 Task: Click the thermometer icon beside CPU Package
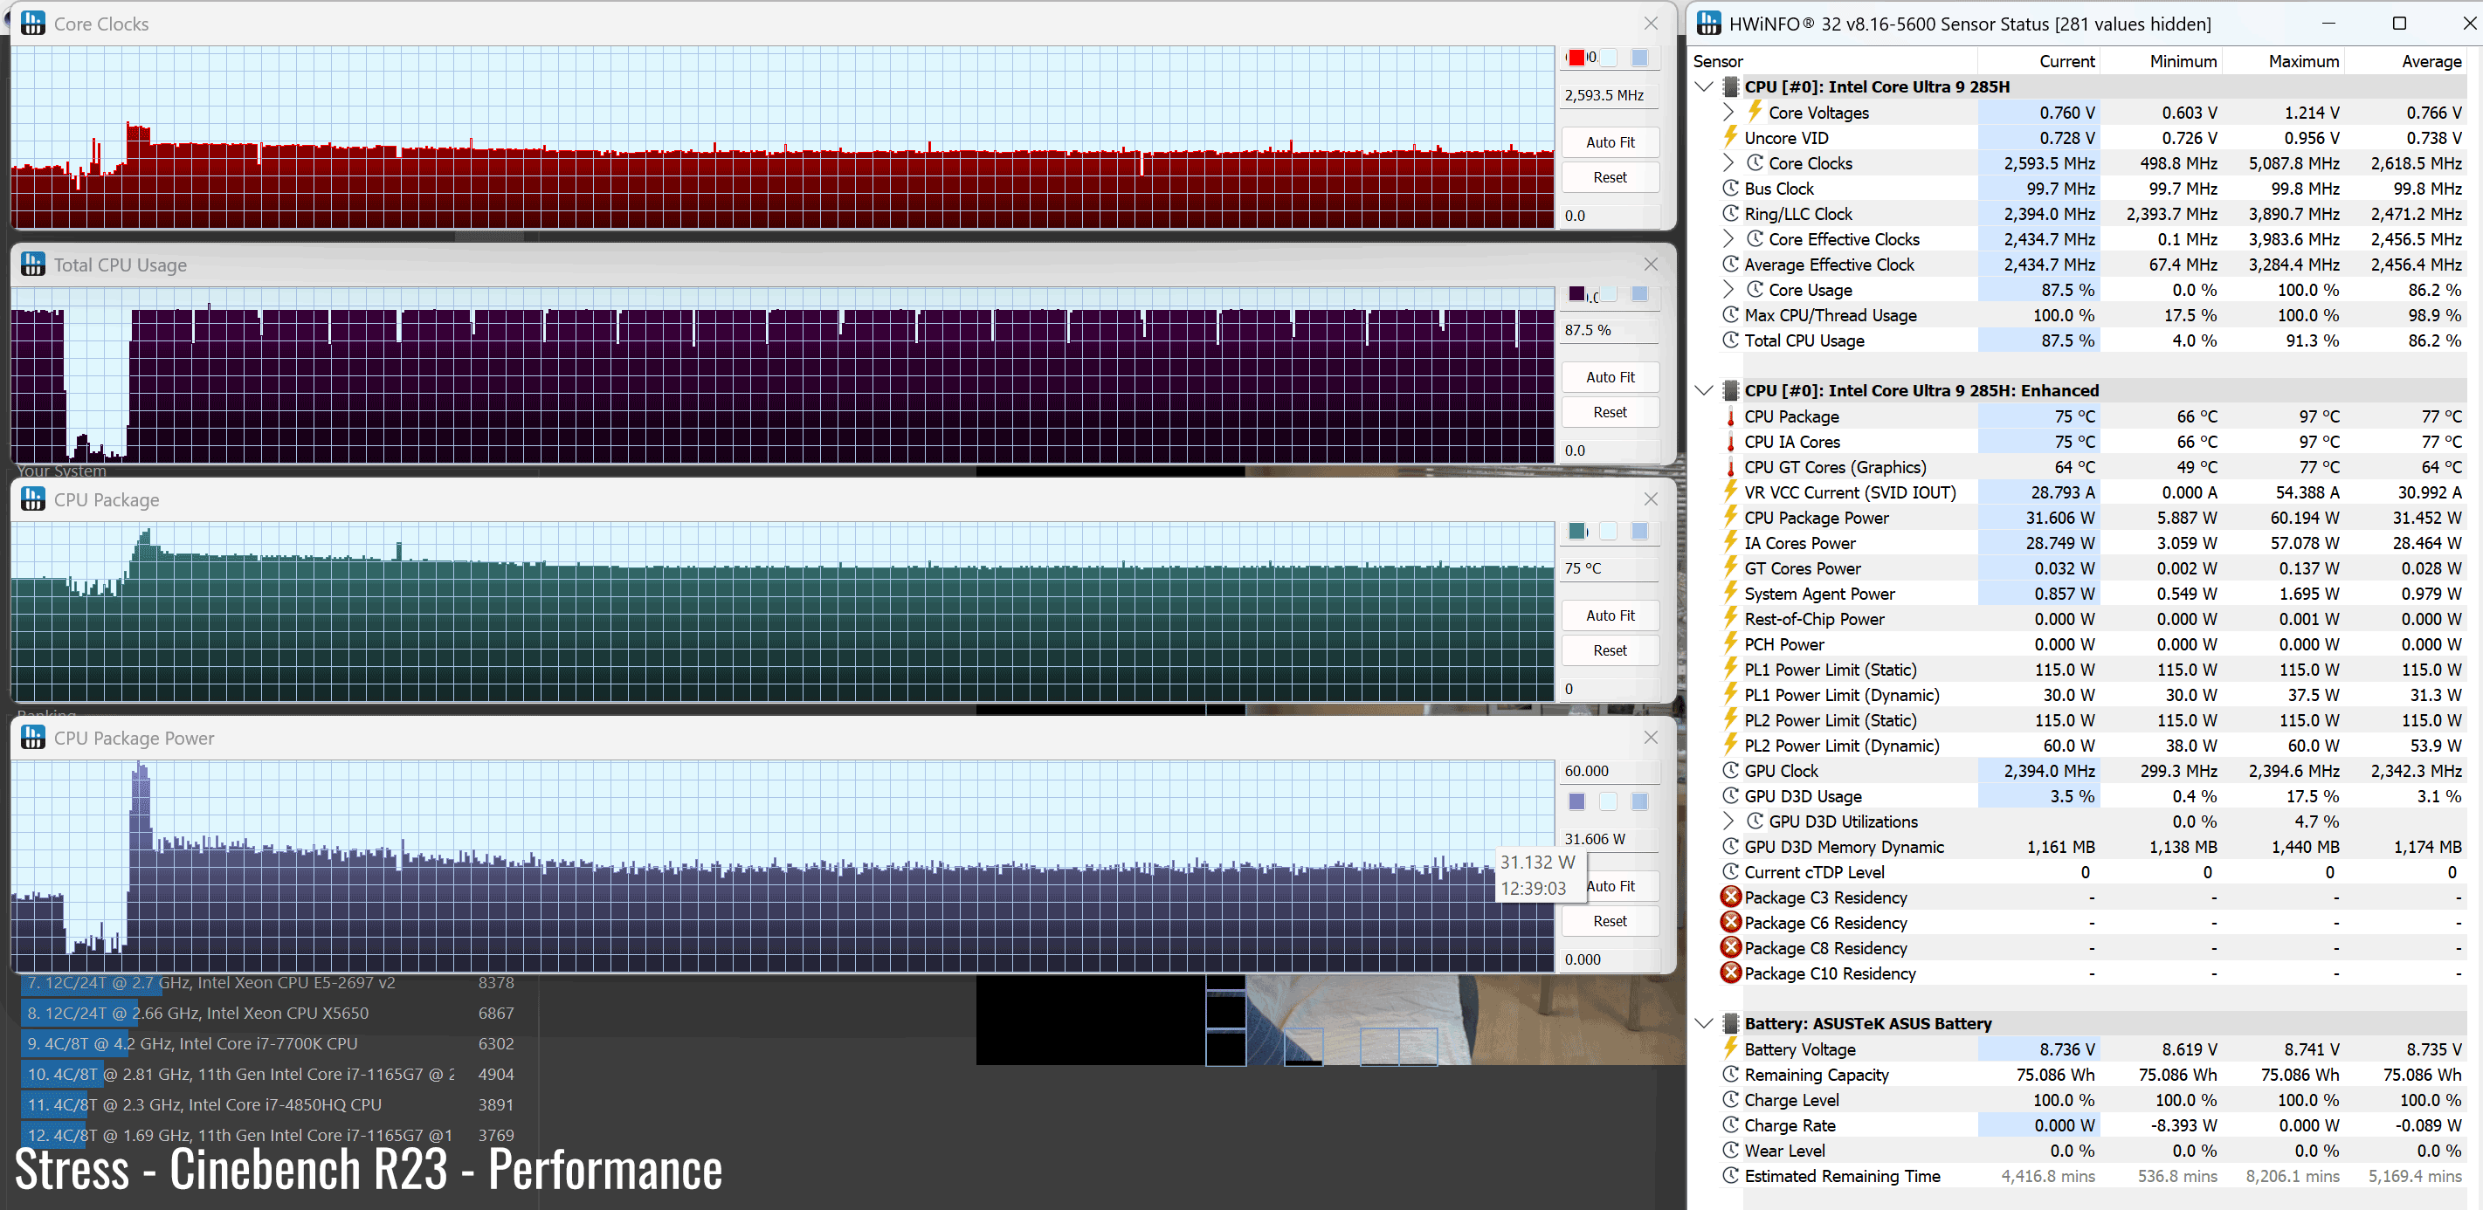[x=1730, y=416]
